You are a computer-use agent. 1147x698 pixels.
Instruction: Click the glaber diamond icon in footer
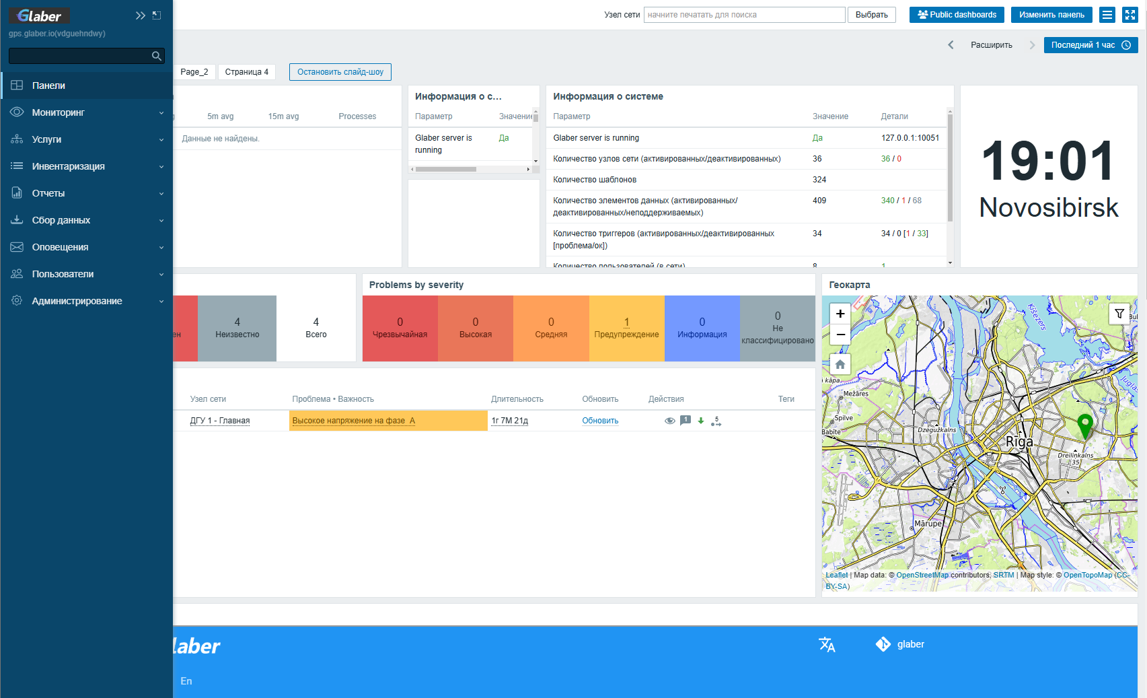[x=883, y=644]
